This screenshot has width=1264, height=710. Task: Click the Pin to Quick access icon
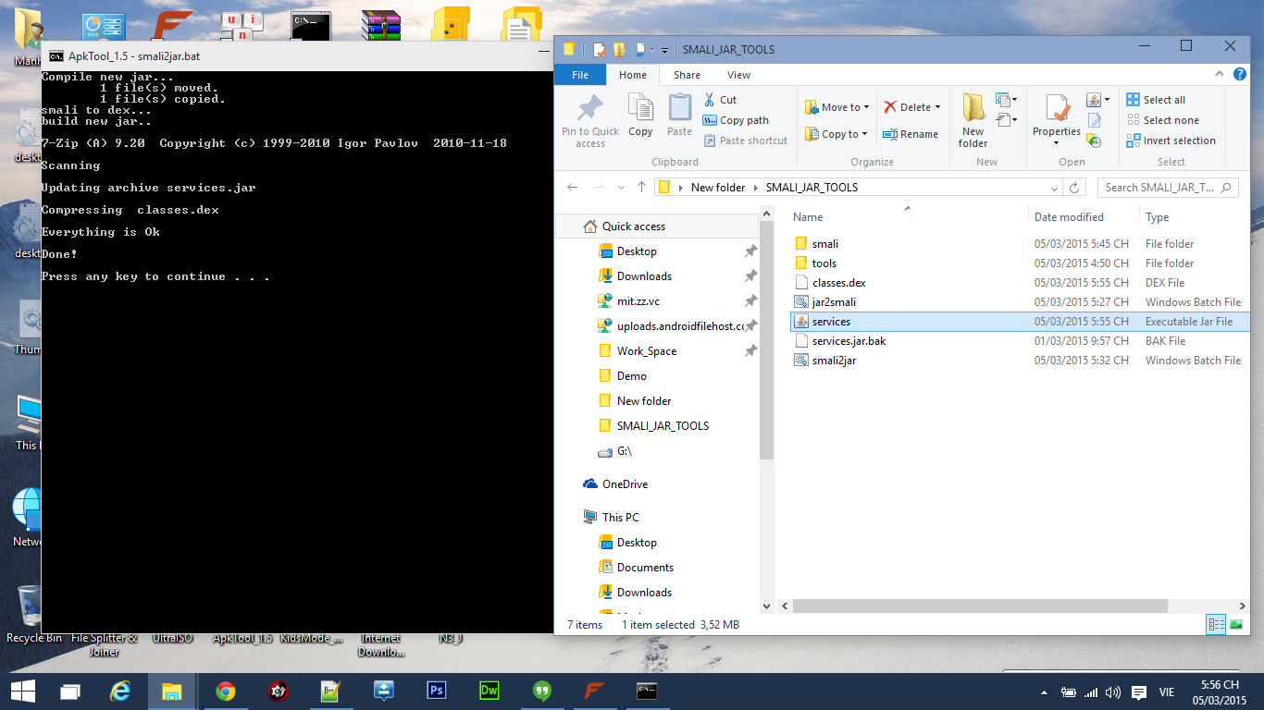589,120
